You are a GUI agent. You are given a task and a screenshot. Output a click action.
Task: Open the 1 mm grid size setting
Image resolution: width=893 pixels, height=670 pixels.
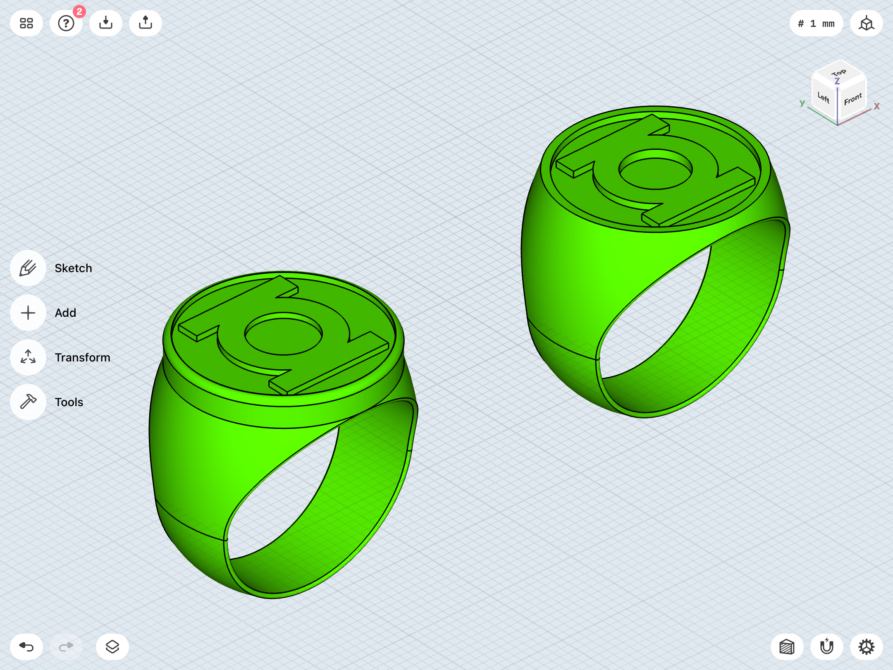[816, 23]
